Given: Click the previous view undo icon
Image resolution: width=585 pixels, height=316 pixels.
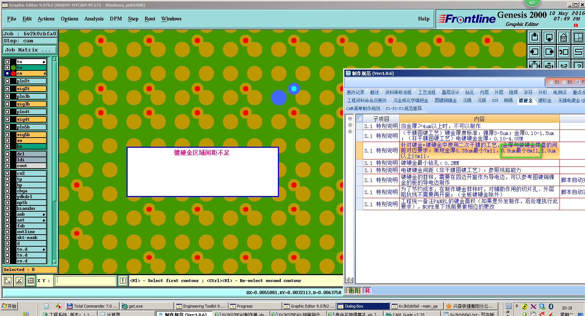Looking at the screenshot, I should pyautogui.click(x=564, y=52).
